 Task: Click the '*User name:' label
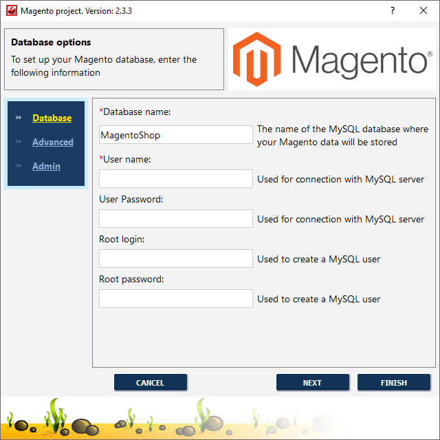(x=125, y=159)
